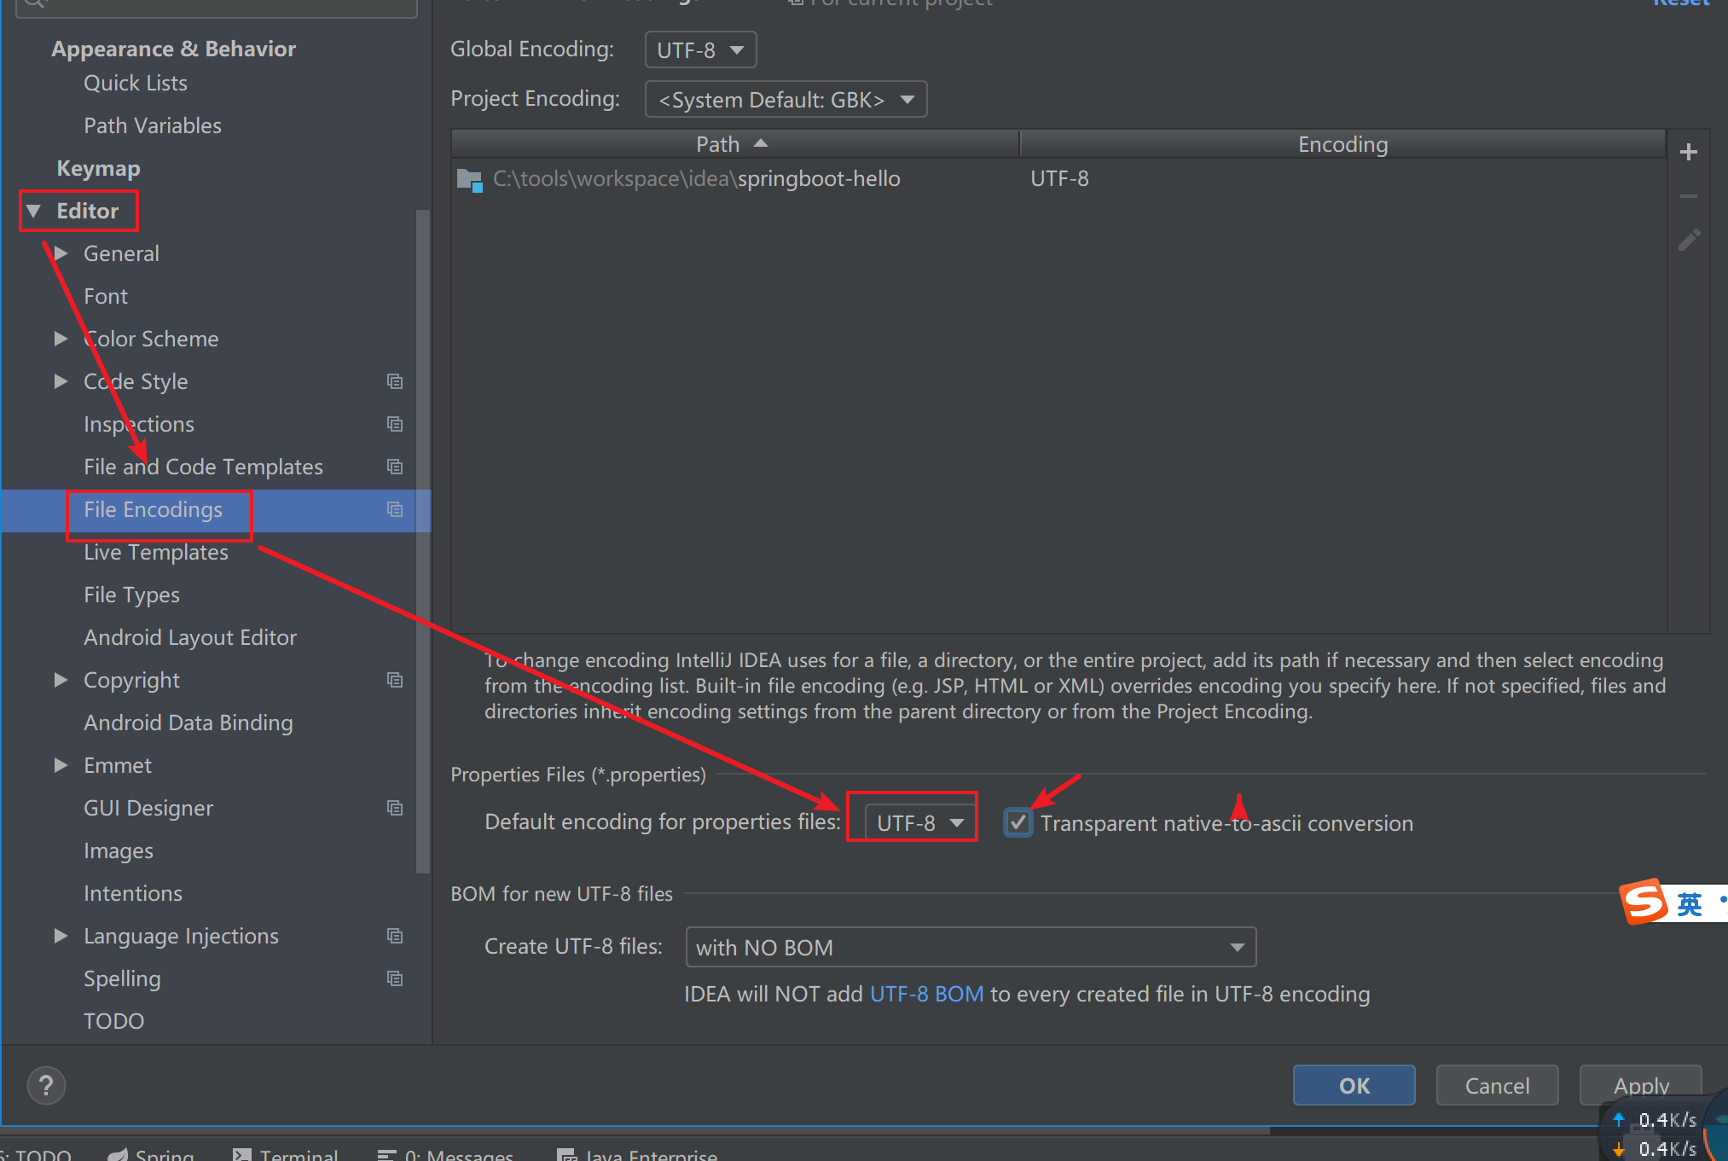Click project-level icon next to Inspections
The image size is (1728, 1161).
click(x=394, y=424)
